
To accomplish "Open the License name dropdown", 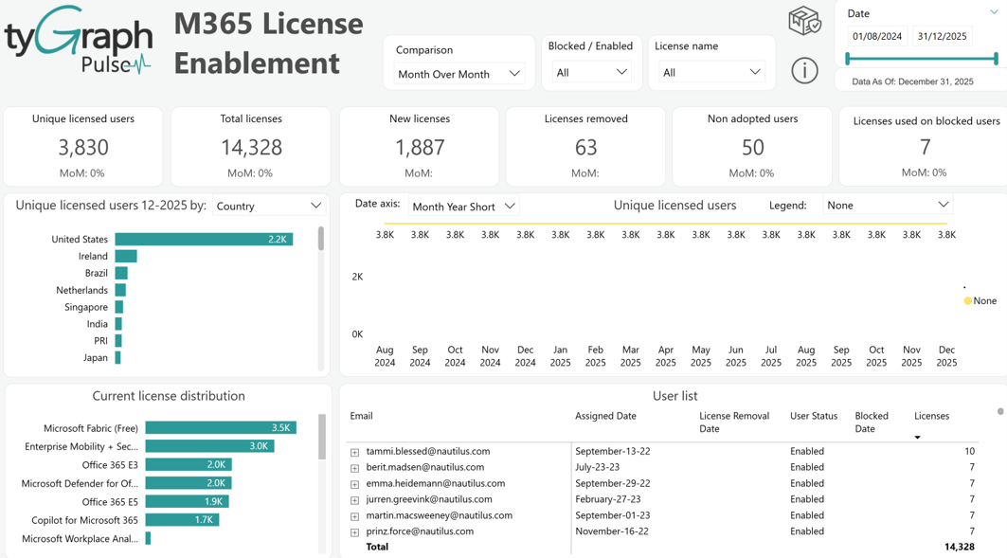I will [711, 73].
